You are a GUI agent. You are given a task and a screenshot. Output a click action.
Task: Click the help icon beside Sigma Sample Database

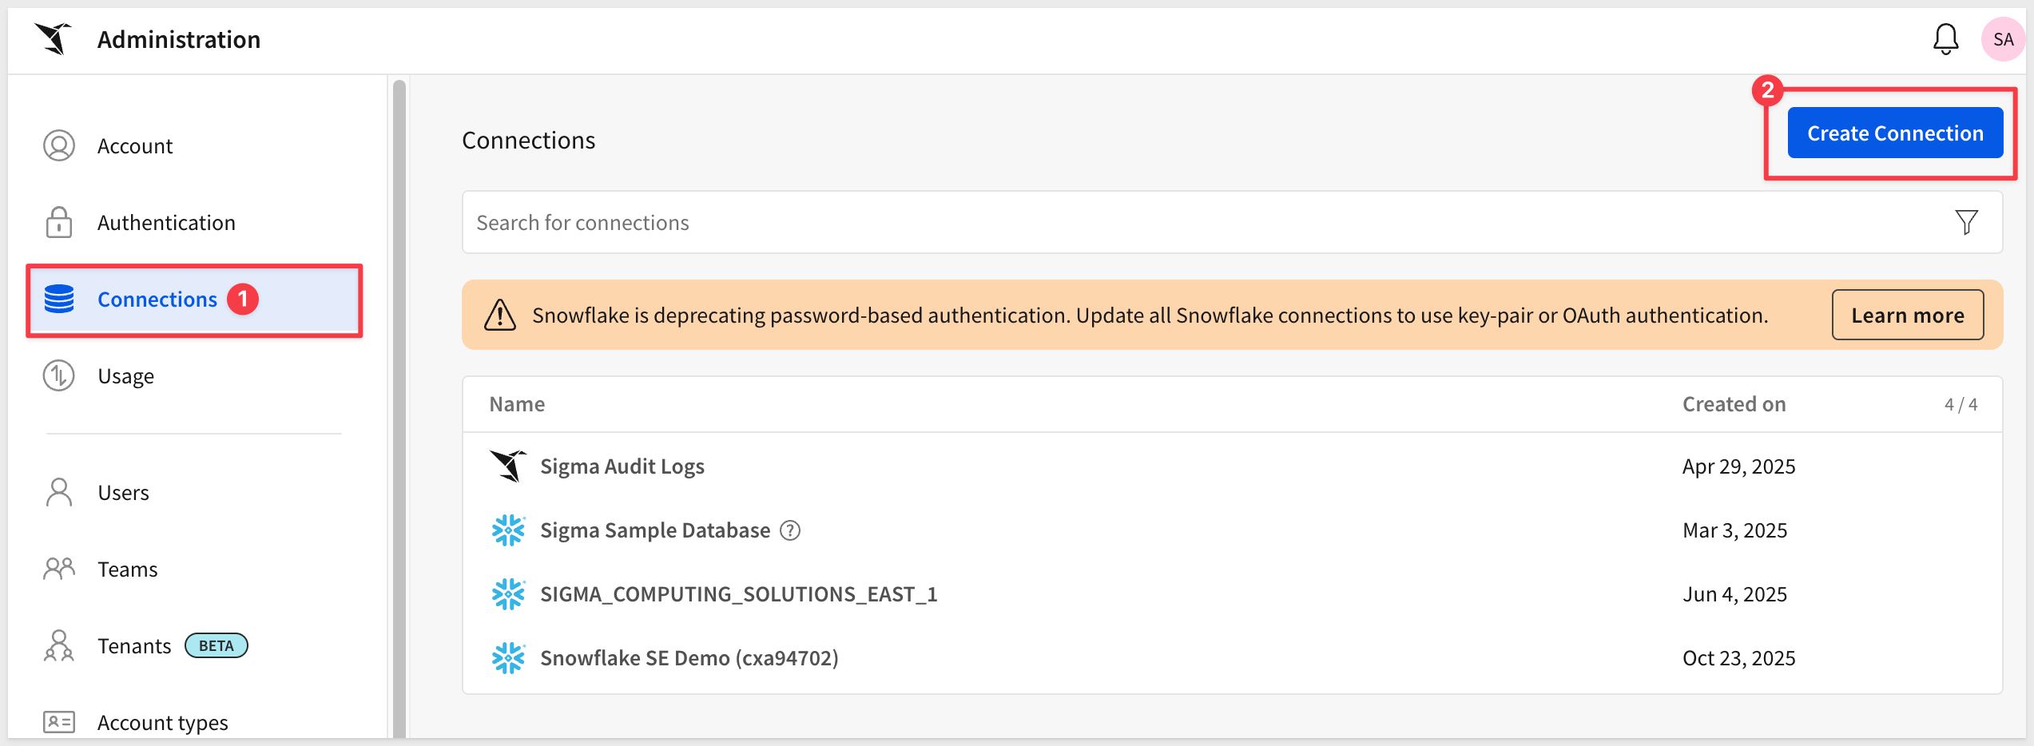[x=790, y=530]
